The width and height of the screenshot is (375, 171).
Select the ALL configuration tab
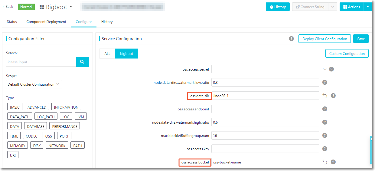pos(107,53)
